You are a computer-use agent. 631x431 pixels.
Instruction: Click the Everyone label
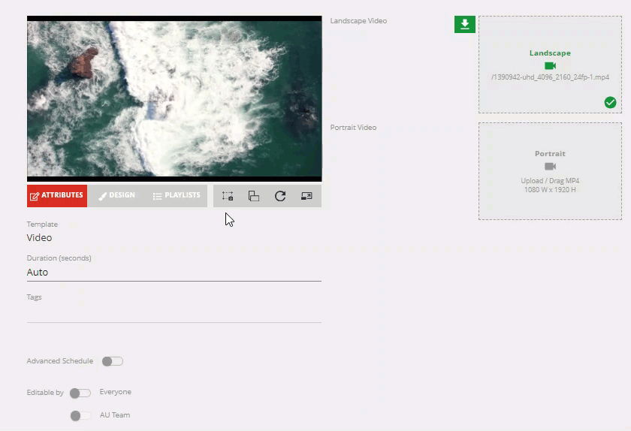tap(116, 392)
